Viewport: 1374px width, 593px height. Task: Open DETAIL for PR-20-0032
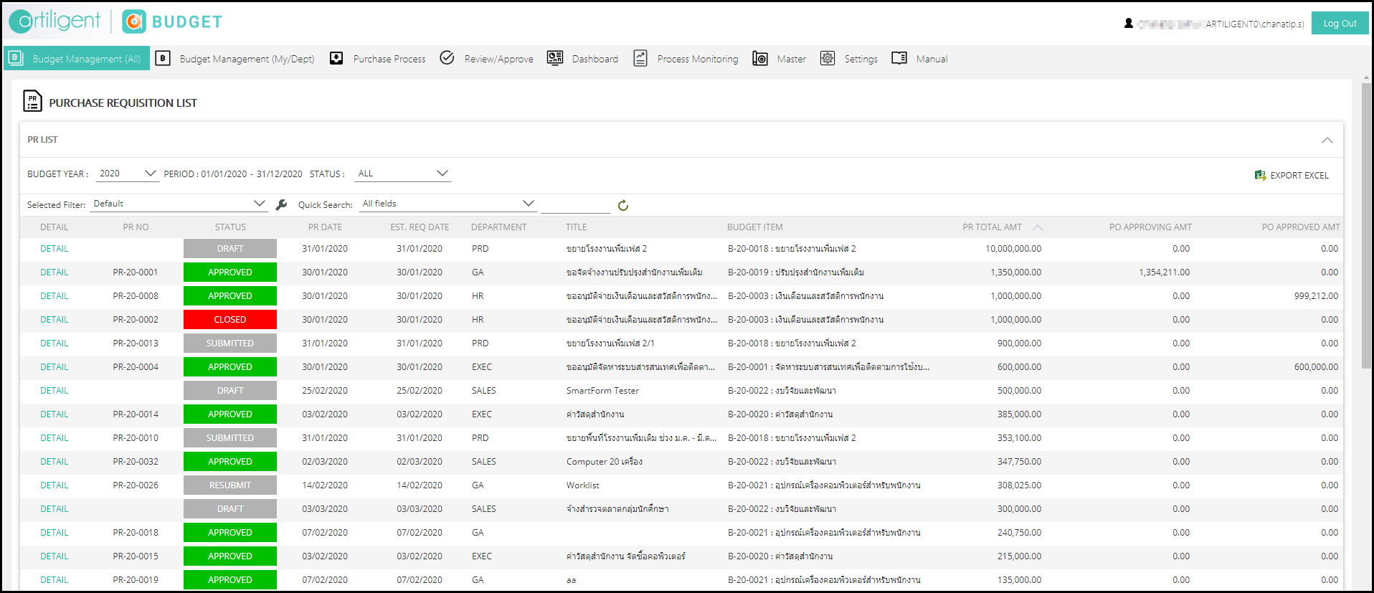pyautogui.click(x=55, y=462)
